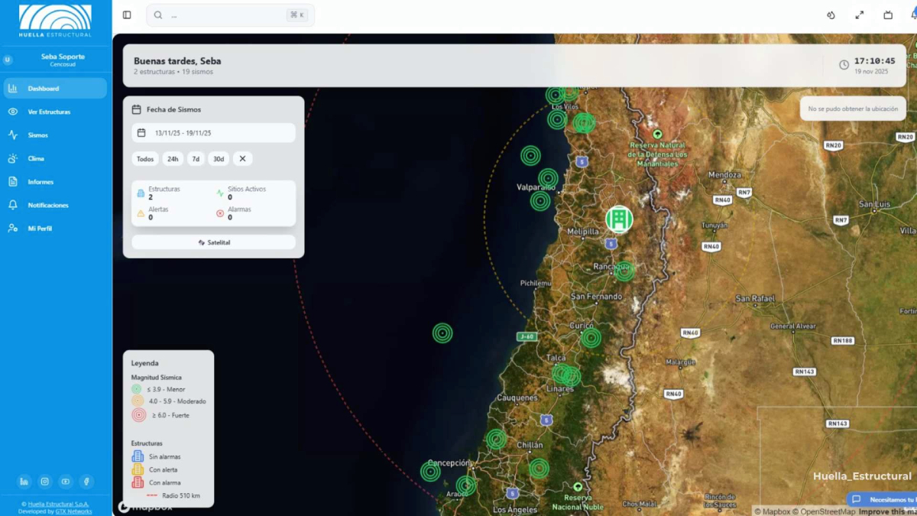
Task: Click the 17:10:45 clock display
Action: 874,61
